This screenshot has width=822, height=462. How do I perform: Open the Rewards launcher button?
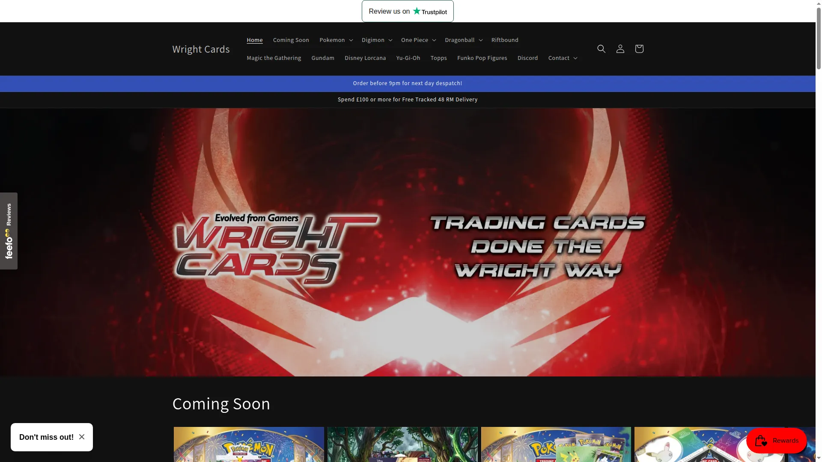[776, 441]
